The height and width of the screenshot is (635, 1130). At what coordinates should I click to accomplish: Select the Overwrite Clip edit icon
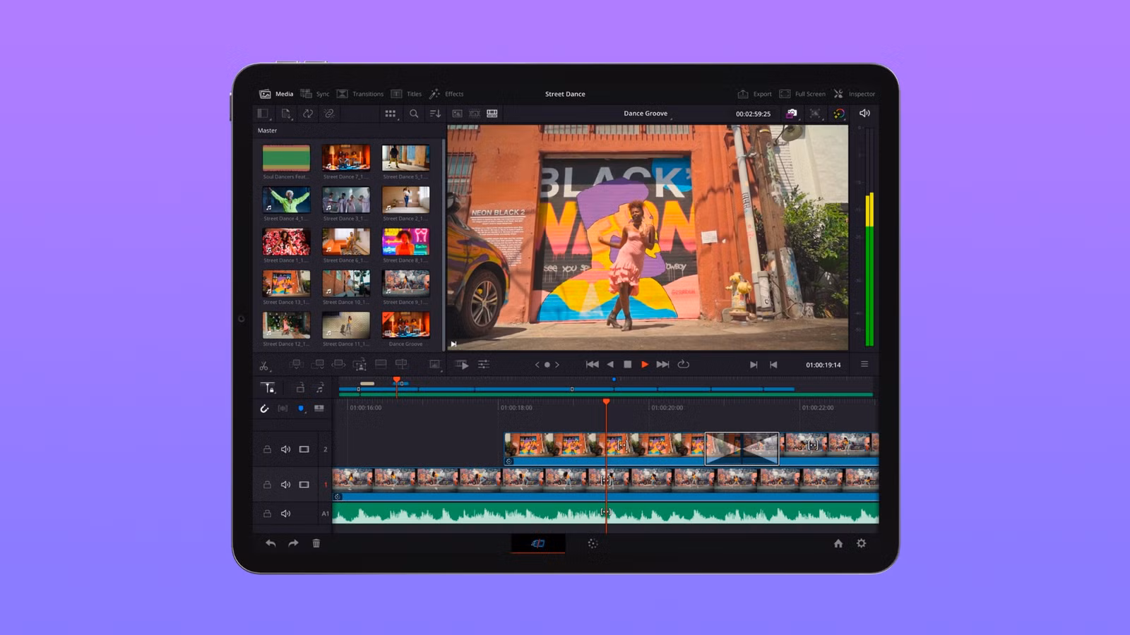point(319,364)
